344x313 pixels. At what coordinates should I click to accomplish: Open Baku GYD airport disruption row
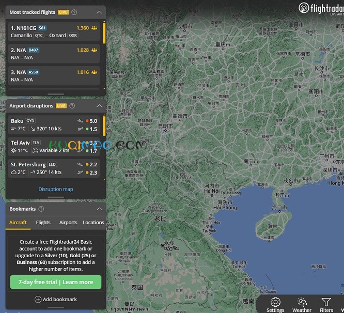(x=54, y=125)
